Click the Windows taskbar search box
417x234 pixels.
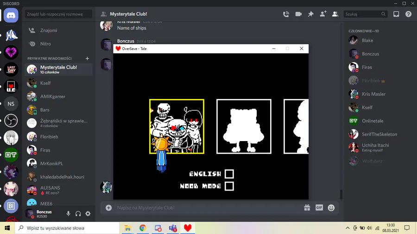point(67,228)
